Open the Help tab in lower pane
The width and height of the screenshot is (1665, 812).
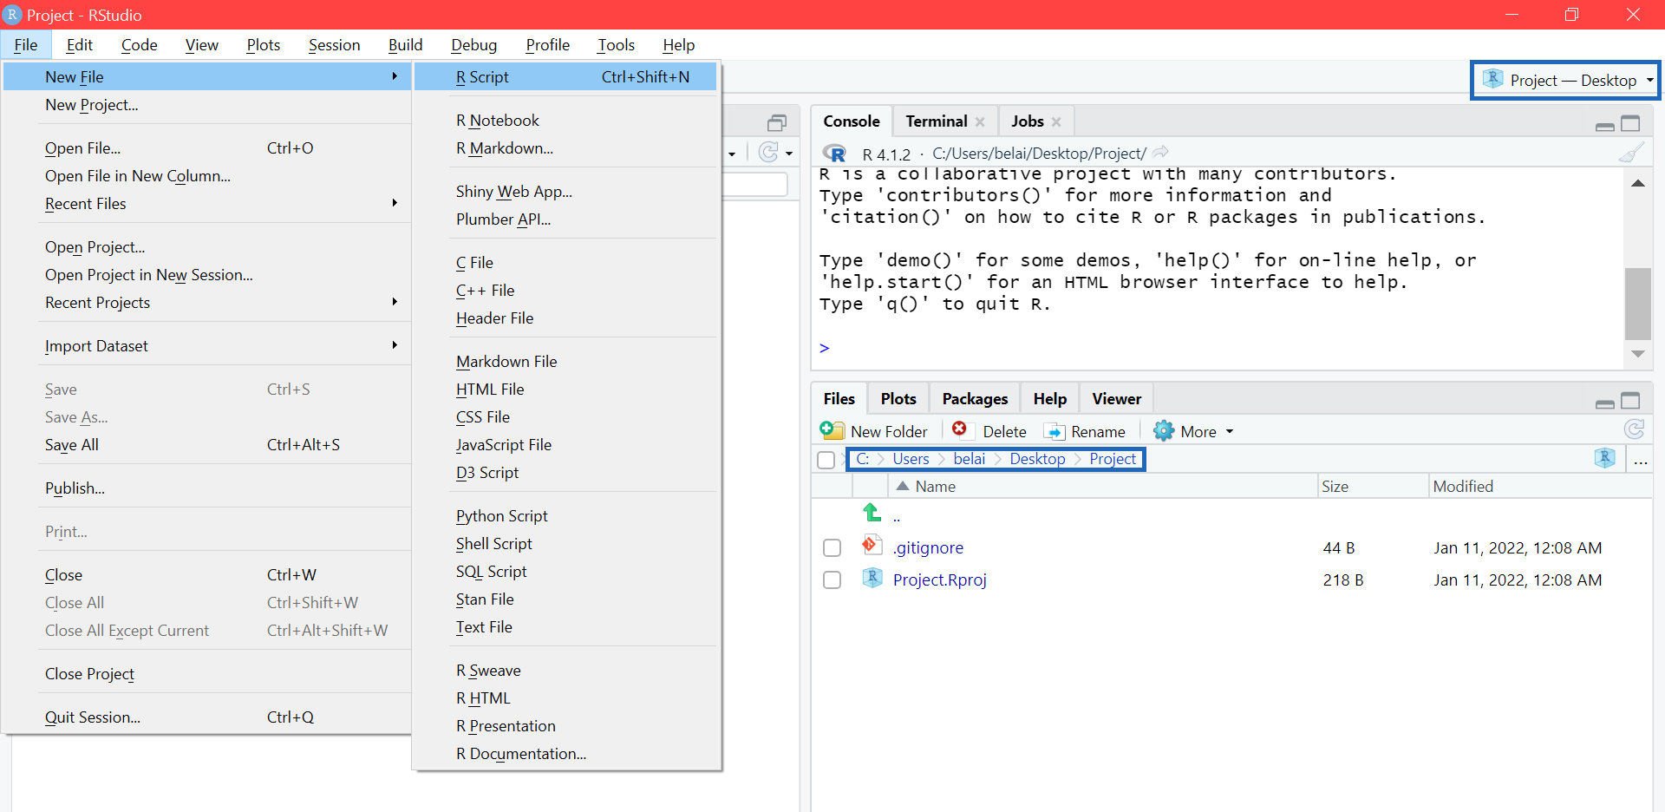[x=1049, y=399]
